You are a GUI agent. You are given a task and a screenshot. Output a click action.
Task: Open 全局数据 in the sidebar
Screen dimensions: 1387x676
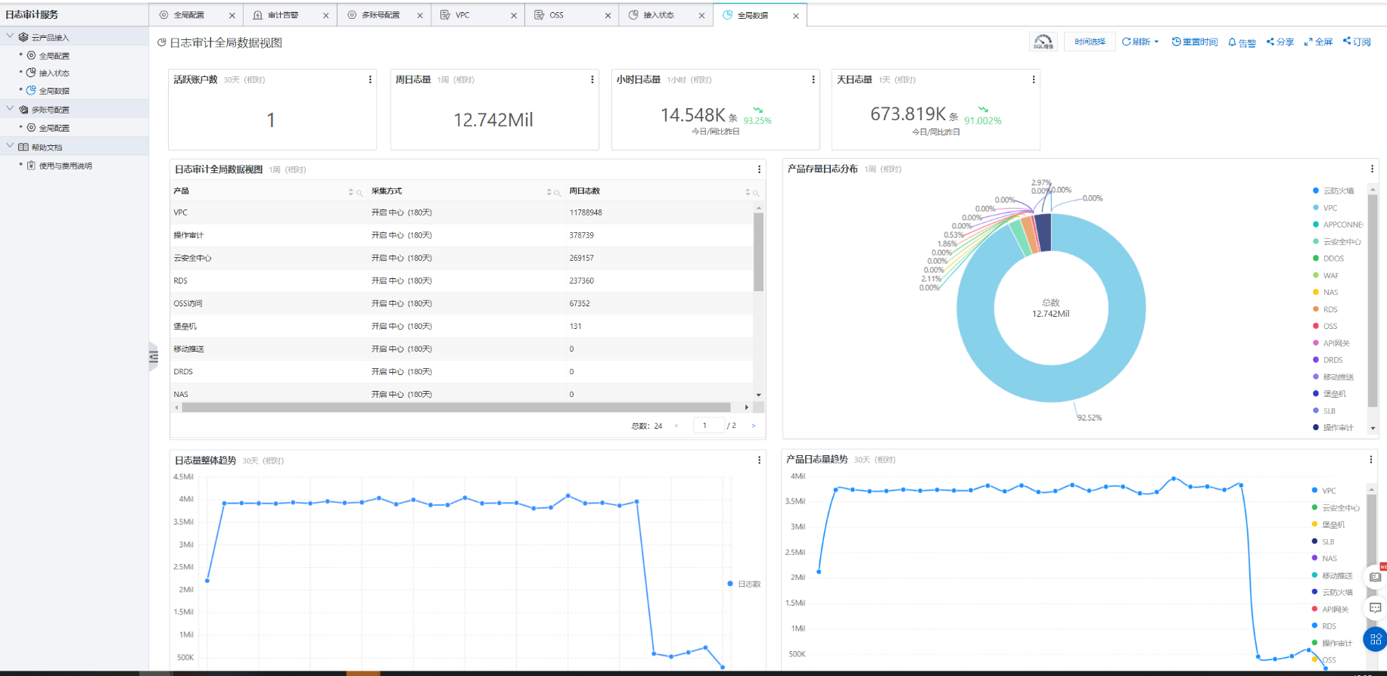coord(54,91)
